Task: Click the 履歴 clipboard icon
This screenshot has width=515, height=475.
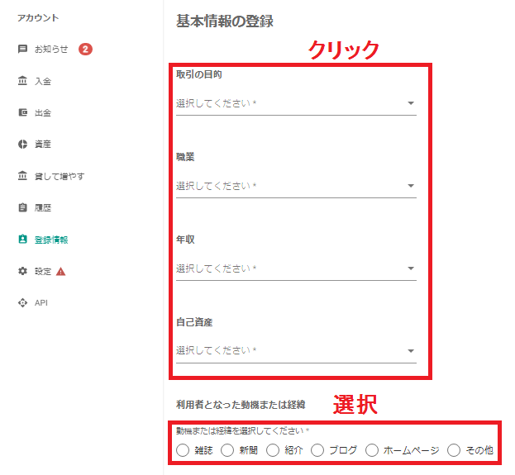Action: pyautogui.click(x=22, y=208)
